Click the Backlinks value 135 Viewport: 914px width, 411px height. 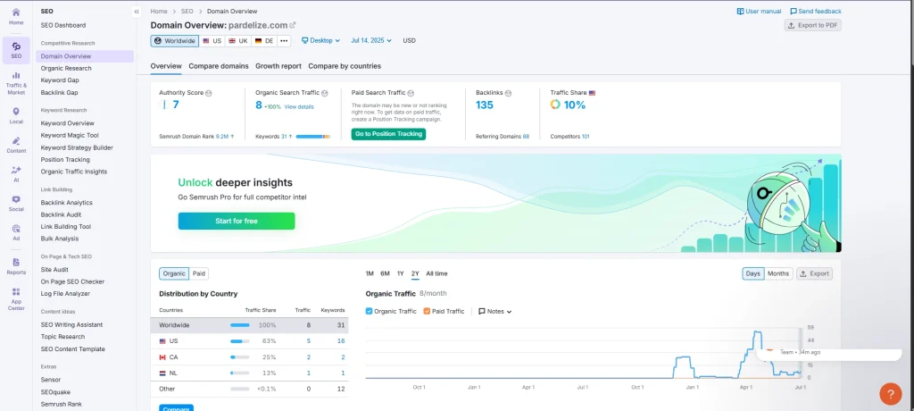pos(485,105)
